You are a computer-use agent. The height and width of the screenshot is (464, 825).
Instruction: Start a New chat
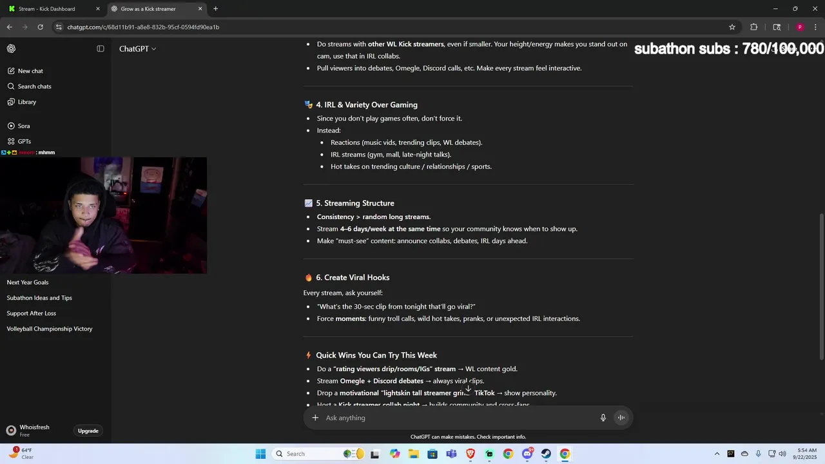(26, 71)
